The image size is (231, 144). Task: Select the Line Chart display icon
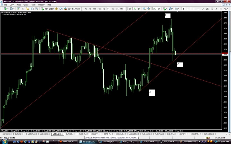(x=139, y=9)
